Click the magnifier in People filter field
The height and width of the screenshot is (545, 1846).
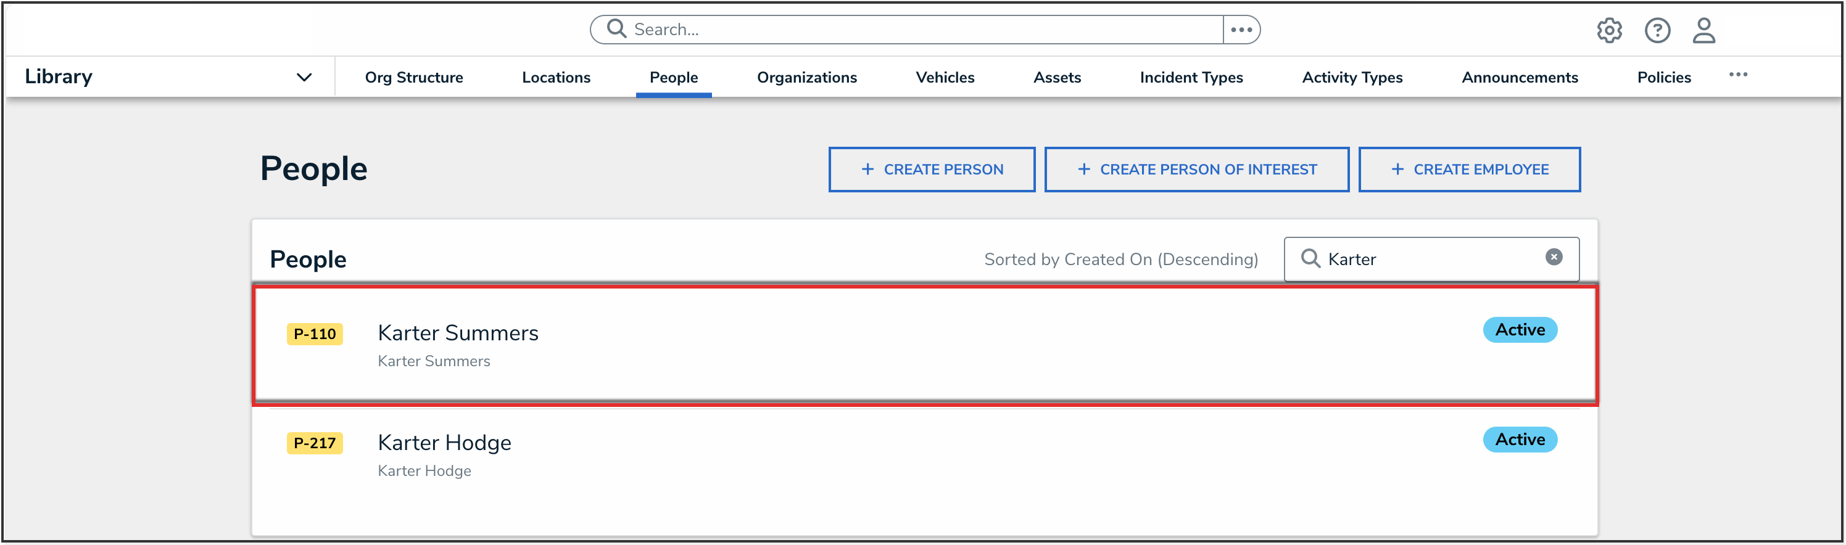click(x=1310, y=258)
